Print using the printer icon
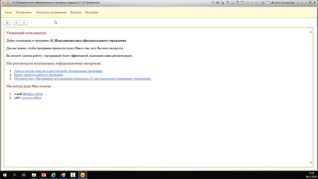318x179 pixels. (x=218, y=2)
